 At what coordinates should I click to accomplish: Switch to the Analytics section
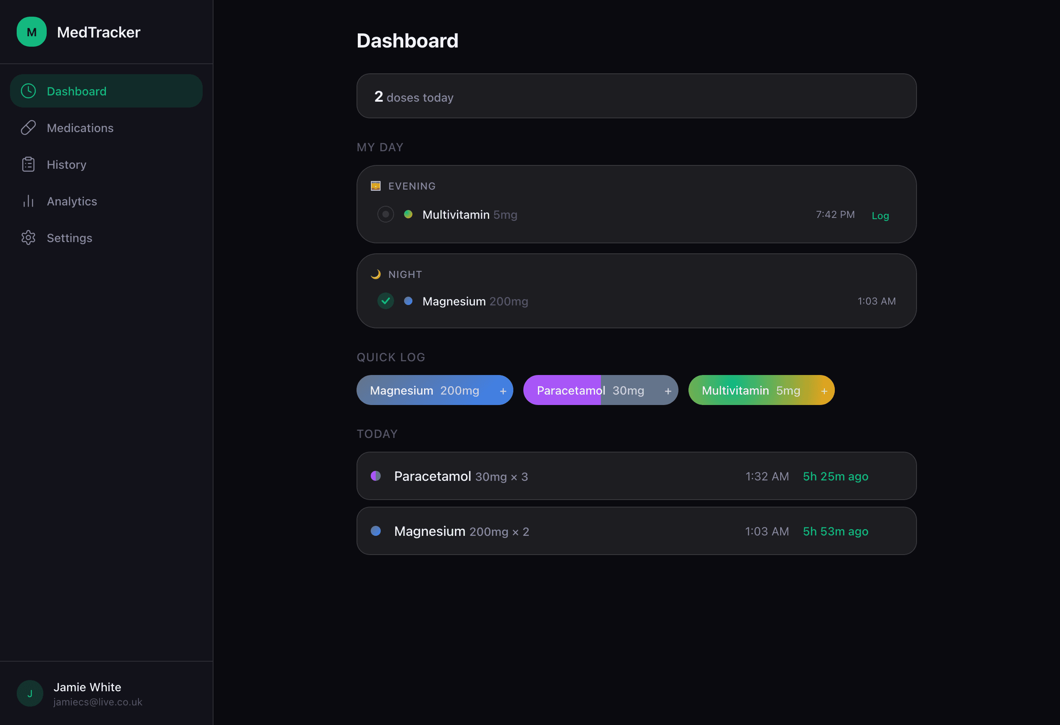click(72, 201)
